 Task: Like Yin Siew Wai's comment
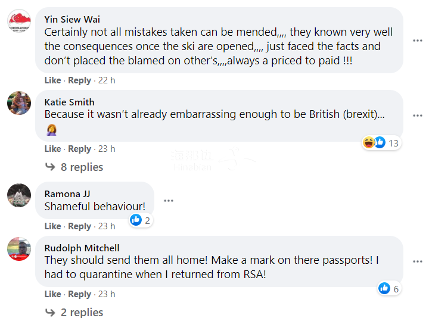tap(52, 80)
